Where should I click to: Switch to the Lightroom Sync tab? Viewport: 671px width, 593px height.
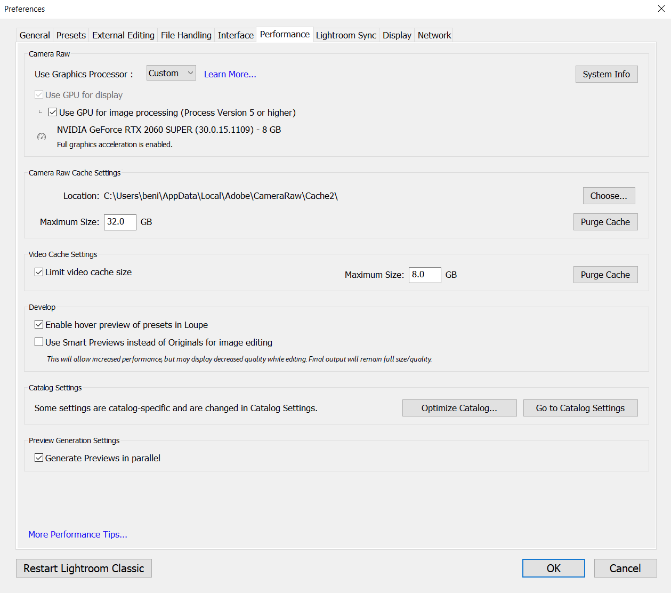click(346, 35)
